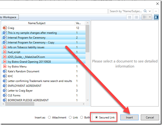Toggle the preview pane icon

click(156, 17)
